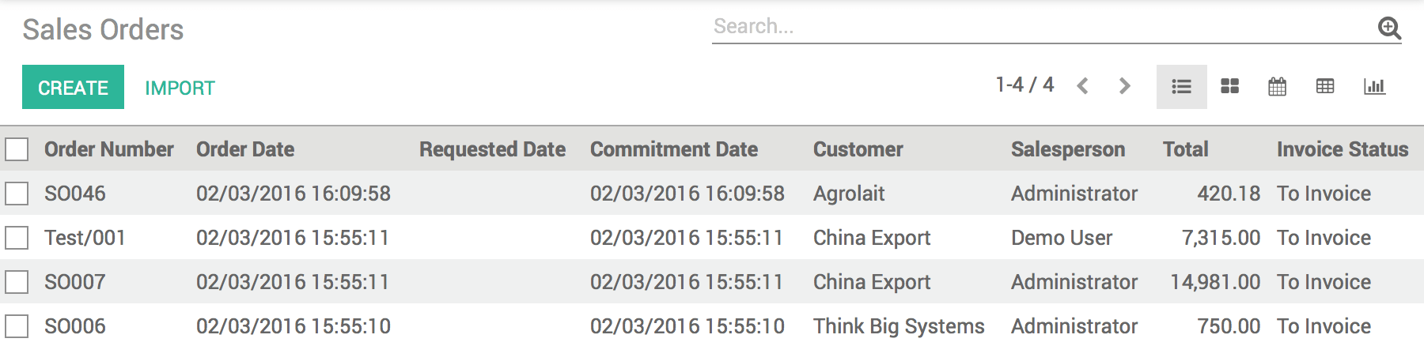The width and height of the screenshot is (1424, 346).
Task: Switch to list view
Action: click(x=1181, y=87)
